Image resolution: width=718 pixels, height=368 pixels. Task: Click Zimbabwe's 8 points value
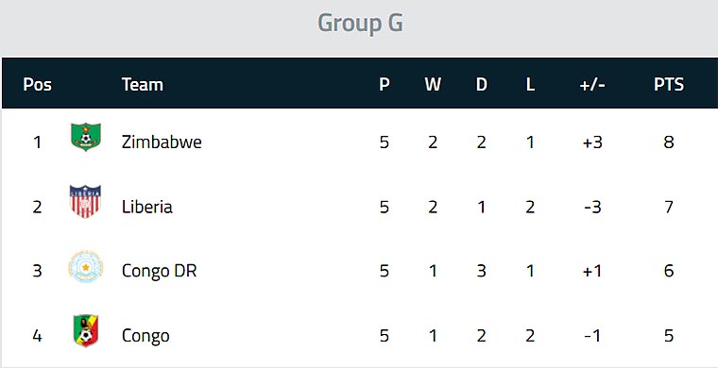coord(669,142)
